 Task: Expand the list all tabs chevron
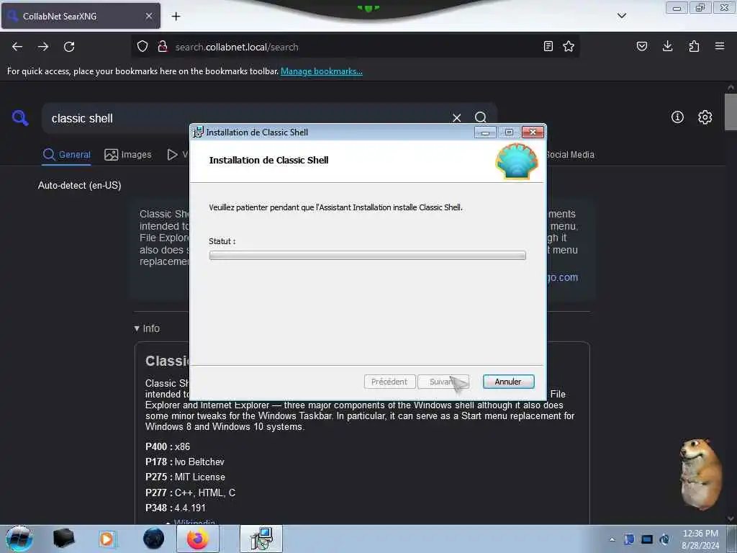[x=622, y=16]
